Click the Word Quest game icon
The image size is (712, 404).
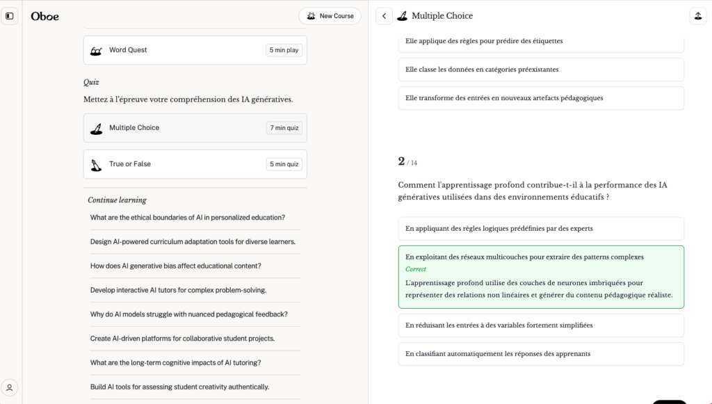[x=96, y=51]
